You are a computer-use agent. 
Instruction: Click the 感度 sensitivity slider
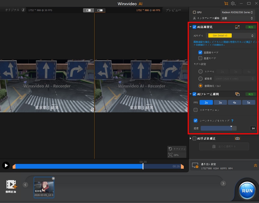[x=218, y=128]
